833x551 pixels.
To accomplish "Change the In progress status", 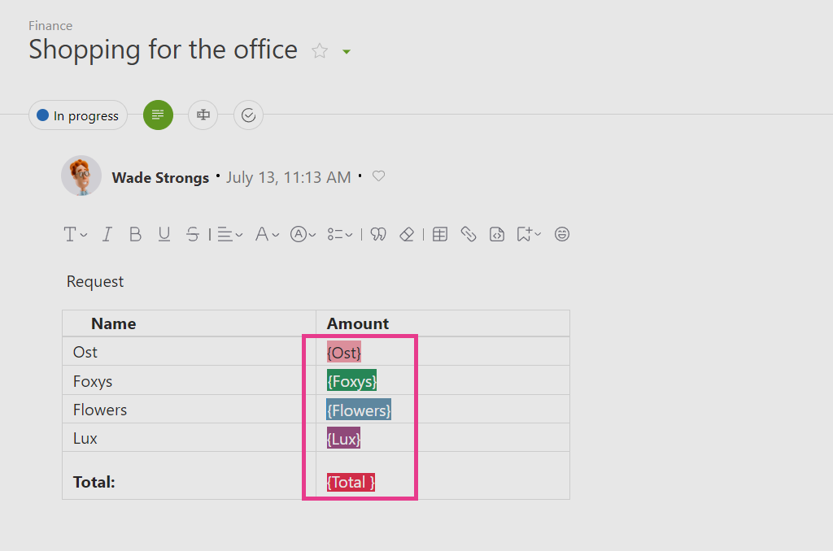I will coord(78,115).
